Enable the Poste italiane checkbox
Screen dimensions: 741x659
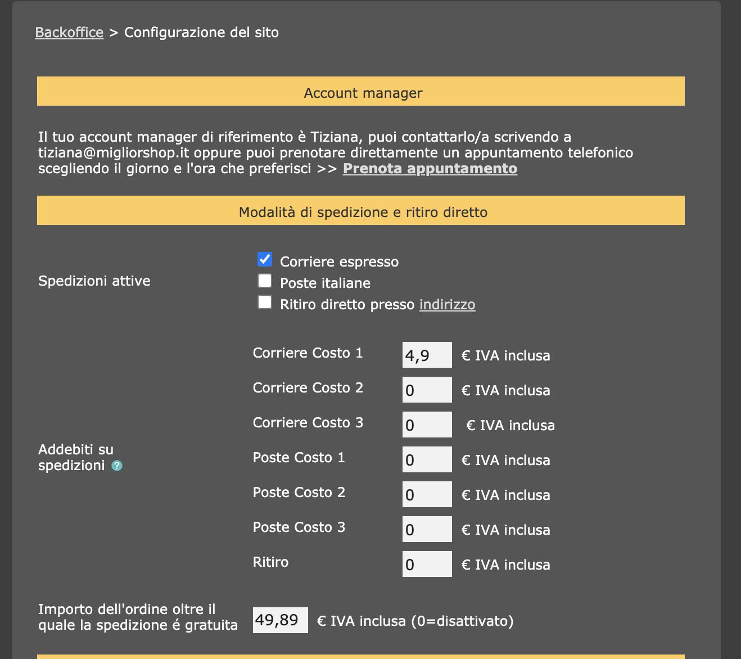coord(265,281)
